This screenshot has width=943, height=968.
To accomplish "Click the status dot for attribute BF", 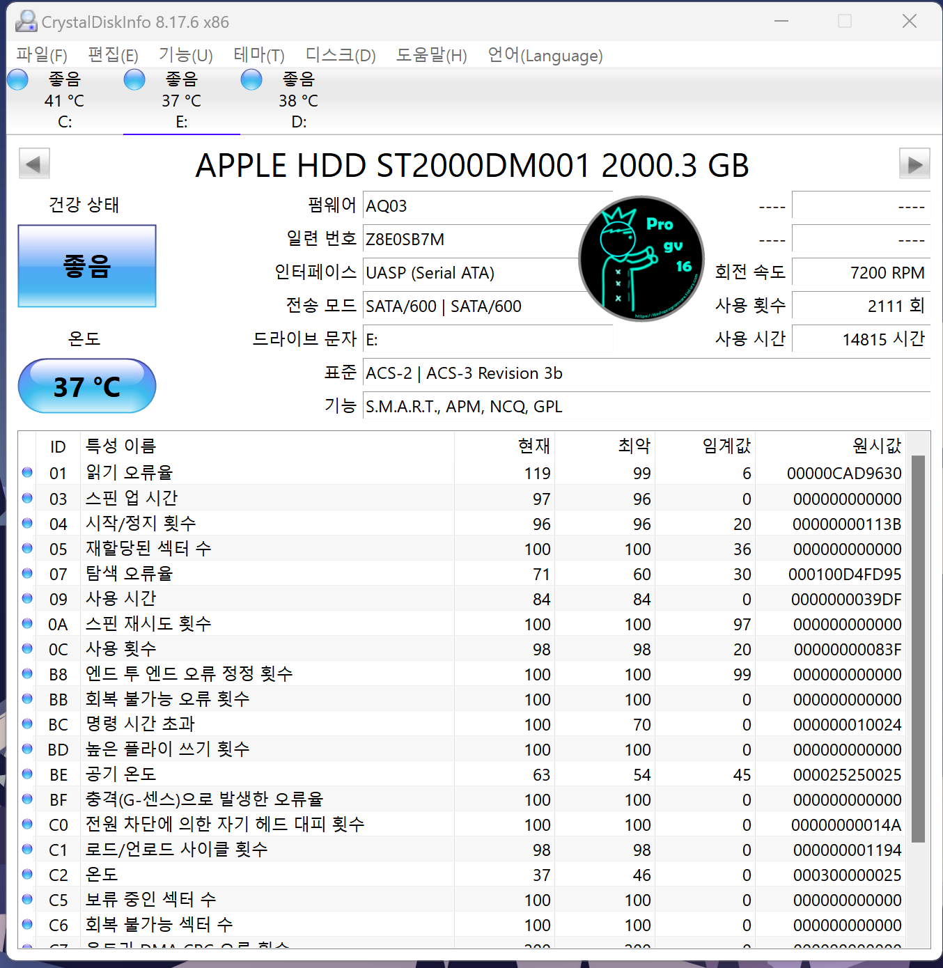I will (27, 799).
